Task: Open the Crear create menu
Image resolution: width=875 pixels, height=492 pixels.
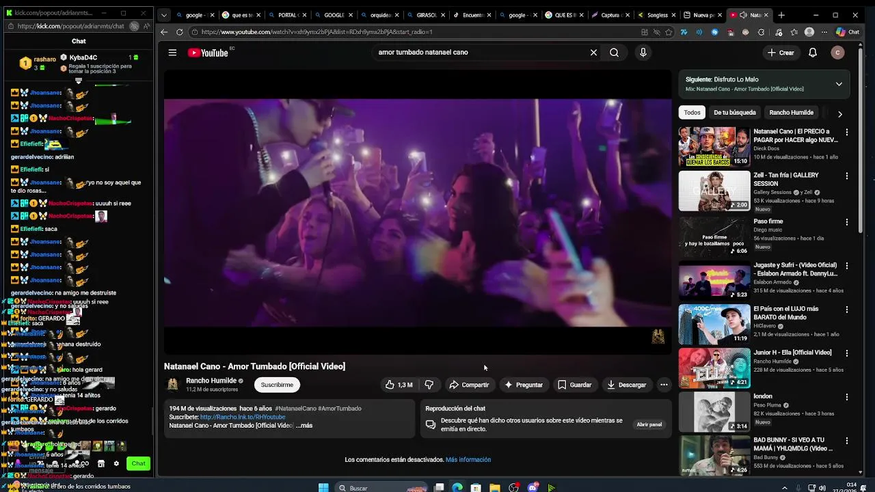Action: 780,53
